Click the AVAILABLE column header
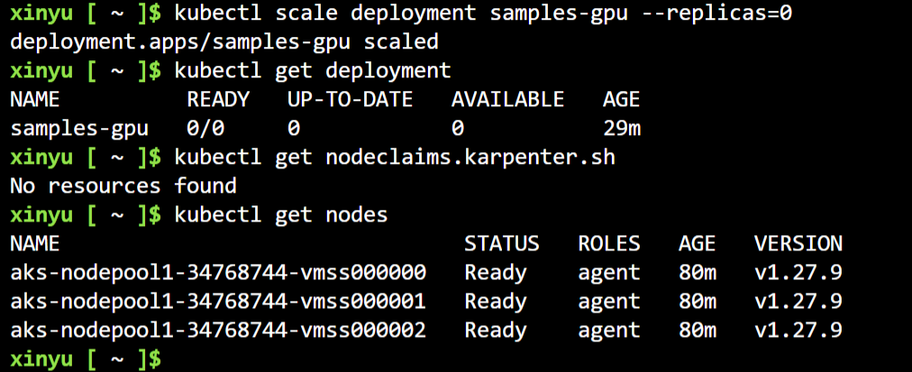The image size is (912, 372). coord(507,99)
